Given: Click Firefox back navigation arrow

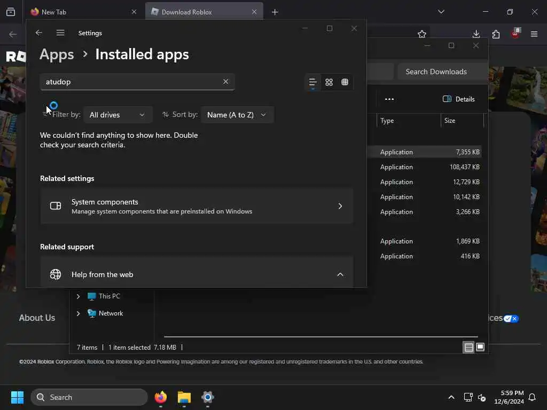Looking at the screenshot, I should pos(13,34).
